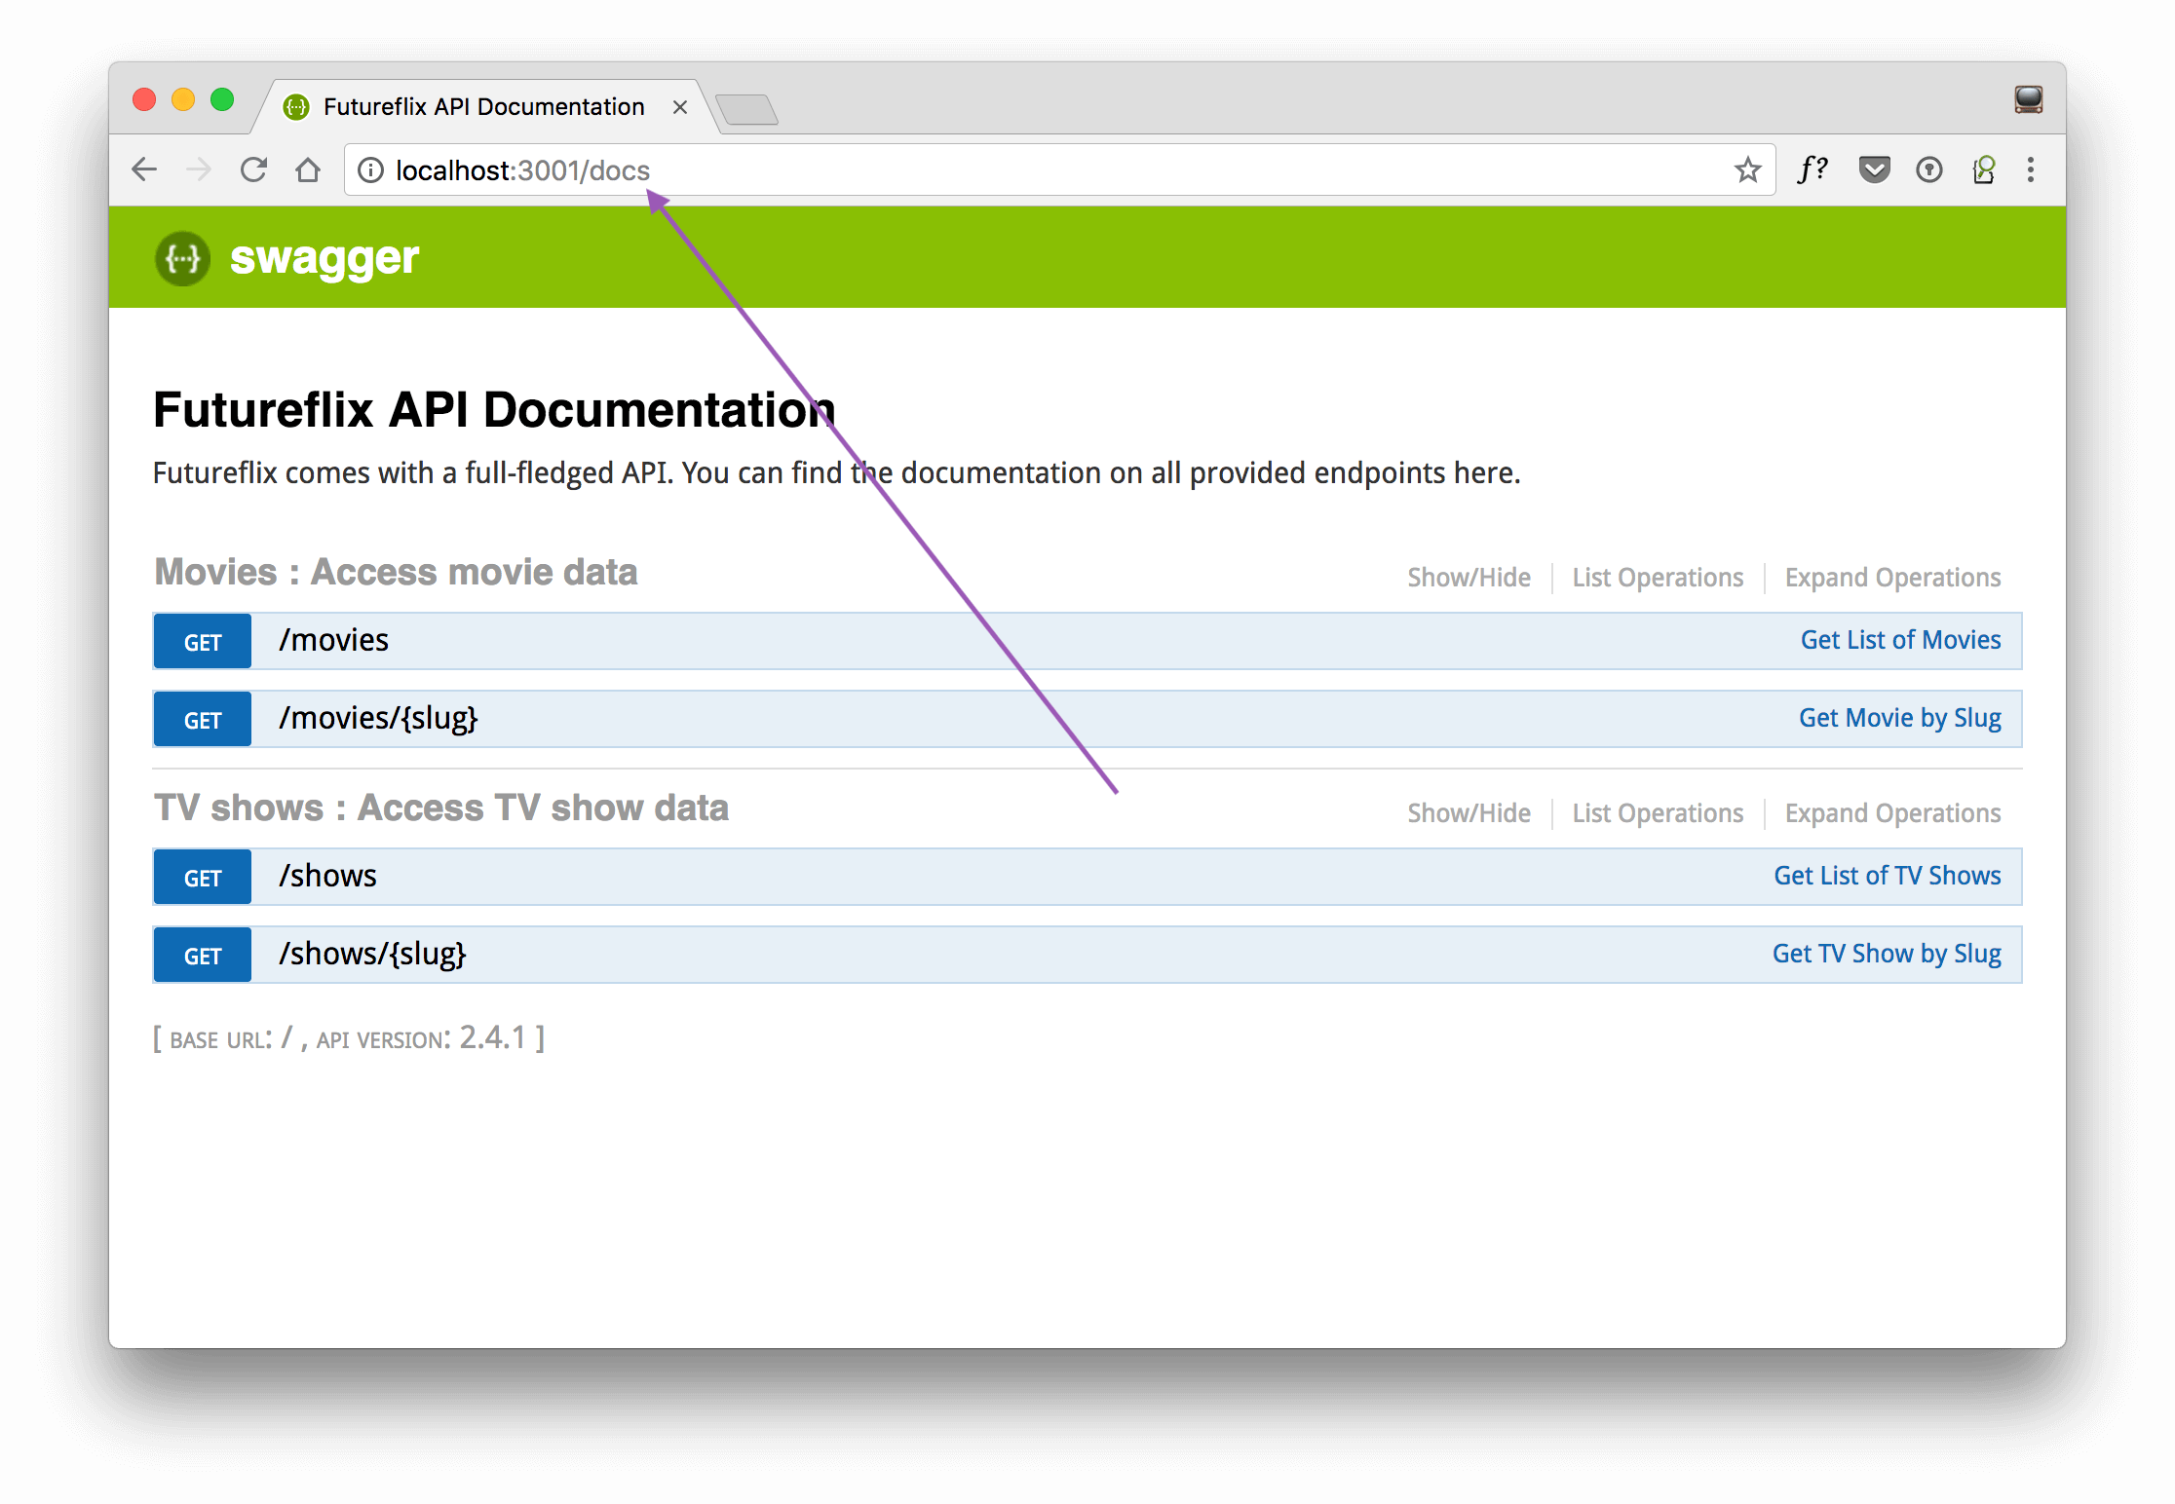2175x1504 pixels.
Task: Toggle Show/Hide for the Movies section
Action: [1469, 577]
